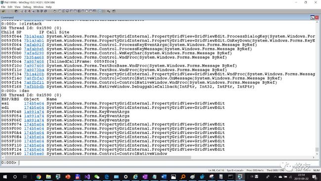This screenshot has height=181, width=321.
Task: Open the View menu
Action: pyautogui.click(x=18, y=7)
